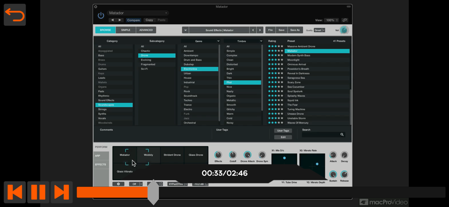Click the Effects knob

coord(218,155)
